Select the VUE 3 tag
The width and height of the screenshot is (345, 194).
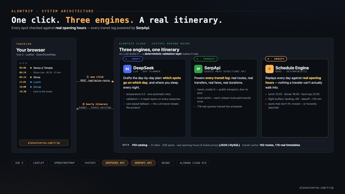tap(19, 163)
